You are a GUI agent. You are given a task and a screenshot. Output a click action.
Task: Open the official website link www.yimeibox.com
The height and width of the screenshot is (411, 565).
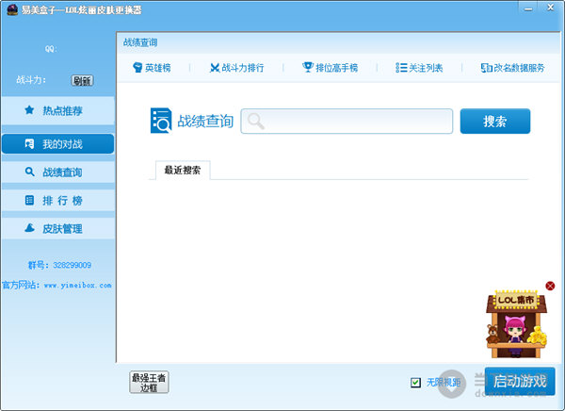point(77,285)
